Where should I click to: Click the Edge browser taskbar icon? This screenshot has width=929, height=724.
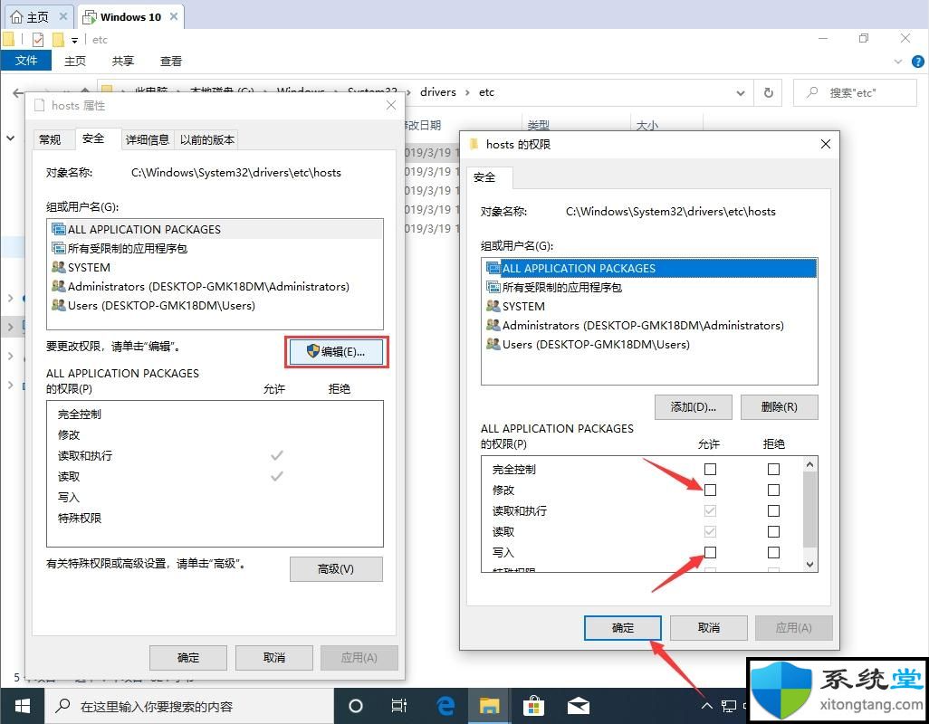[x=445, y=706]
